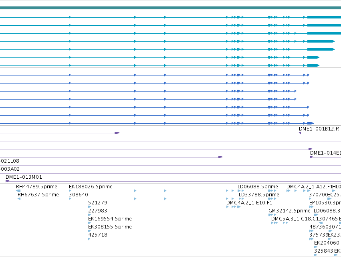This screenshot has height=257, width=341.
Task: Select the 308640 alignment label
Action: [79, 195]
